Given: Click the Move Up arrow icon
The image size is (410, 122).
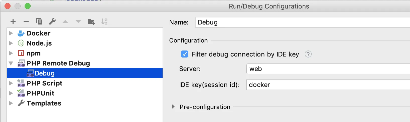Looking at the screenshot, I should 65,22.
